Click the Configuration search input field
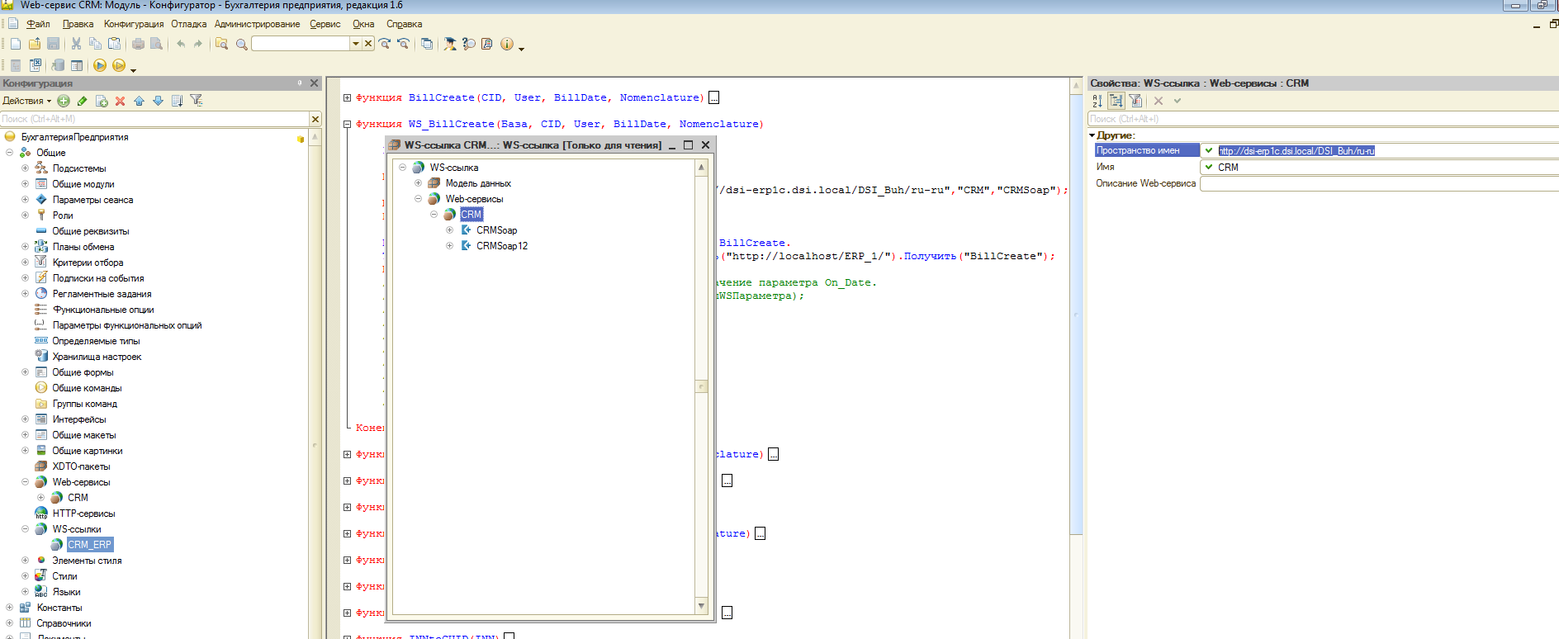Viewport: 1559px width, 639px height. [154, 119]
